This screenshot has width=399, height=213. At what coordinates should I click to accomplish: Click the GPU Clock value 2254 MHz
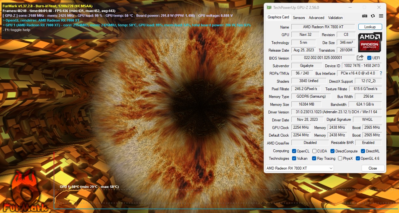(301, 127)
